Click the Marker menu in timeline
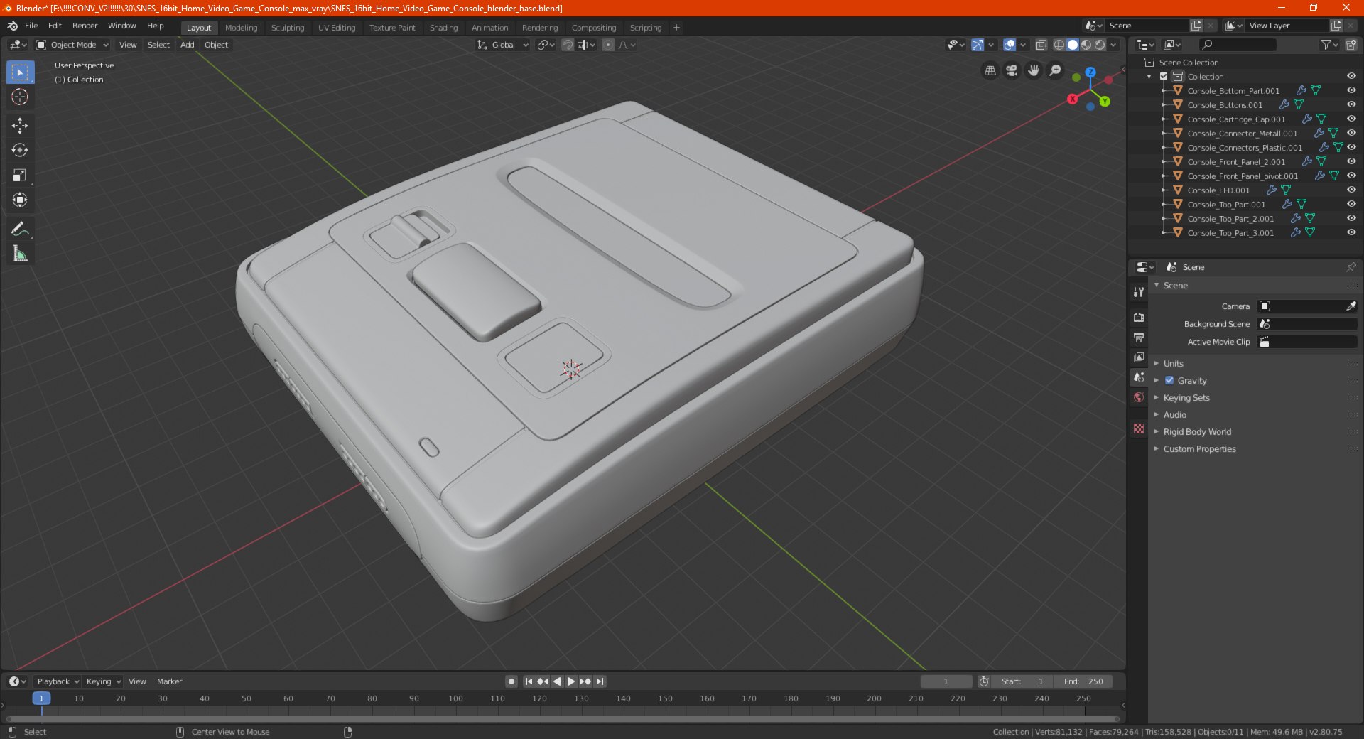This screenshot has height=739, width=1364. point(169,681)
